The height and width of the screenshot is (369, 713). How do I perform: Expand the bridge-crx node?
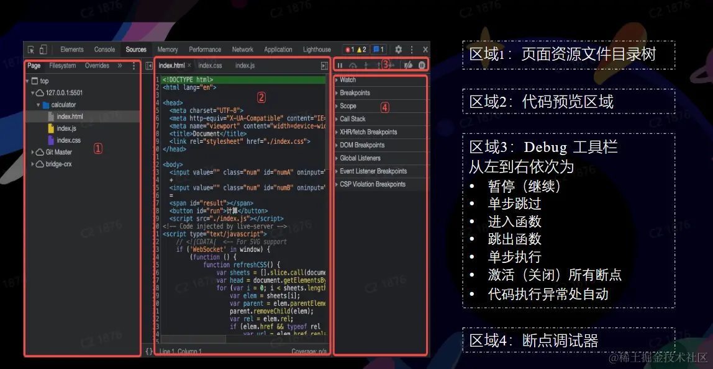point(33,164)
